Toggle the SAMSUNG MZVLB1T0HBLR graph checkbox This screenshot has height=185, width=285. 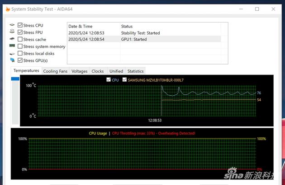click(124, 79)
